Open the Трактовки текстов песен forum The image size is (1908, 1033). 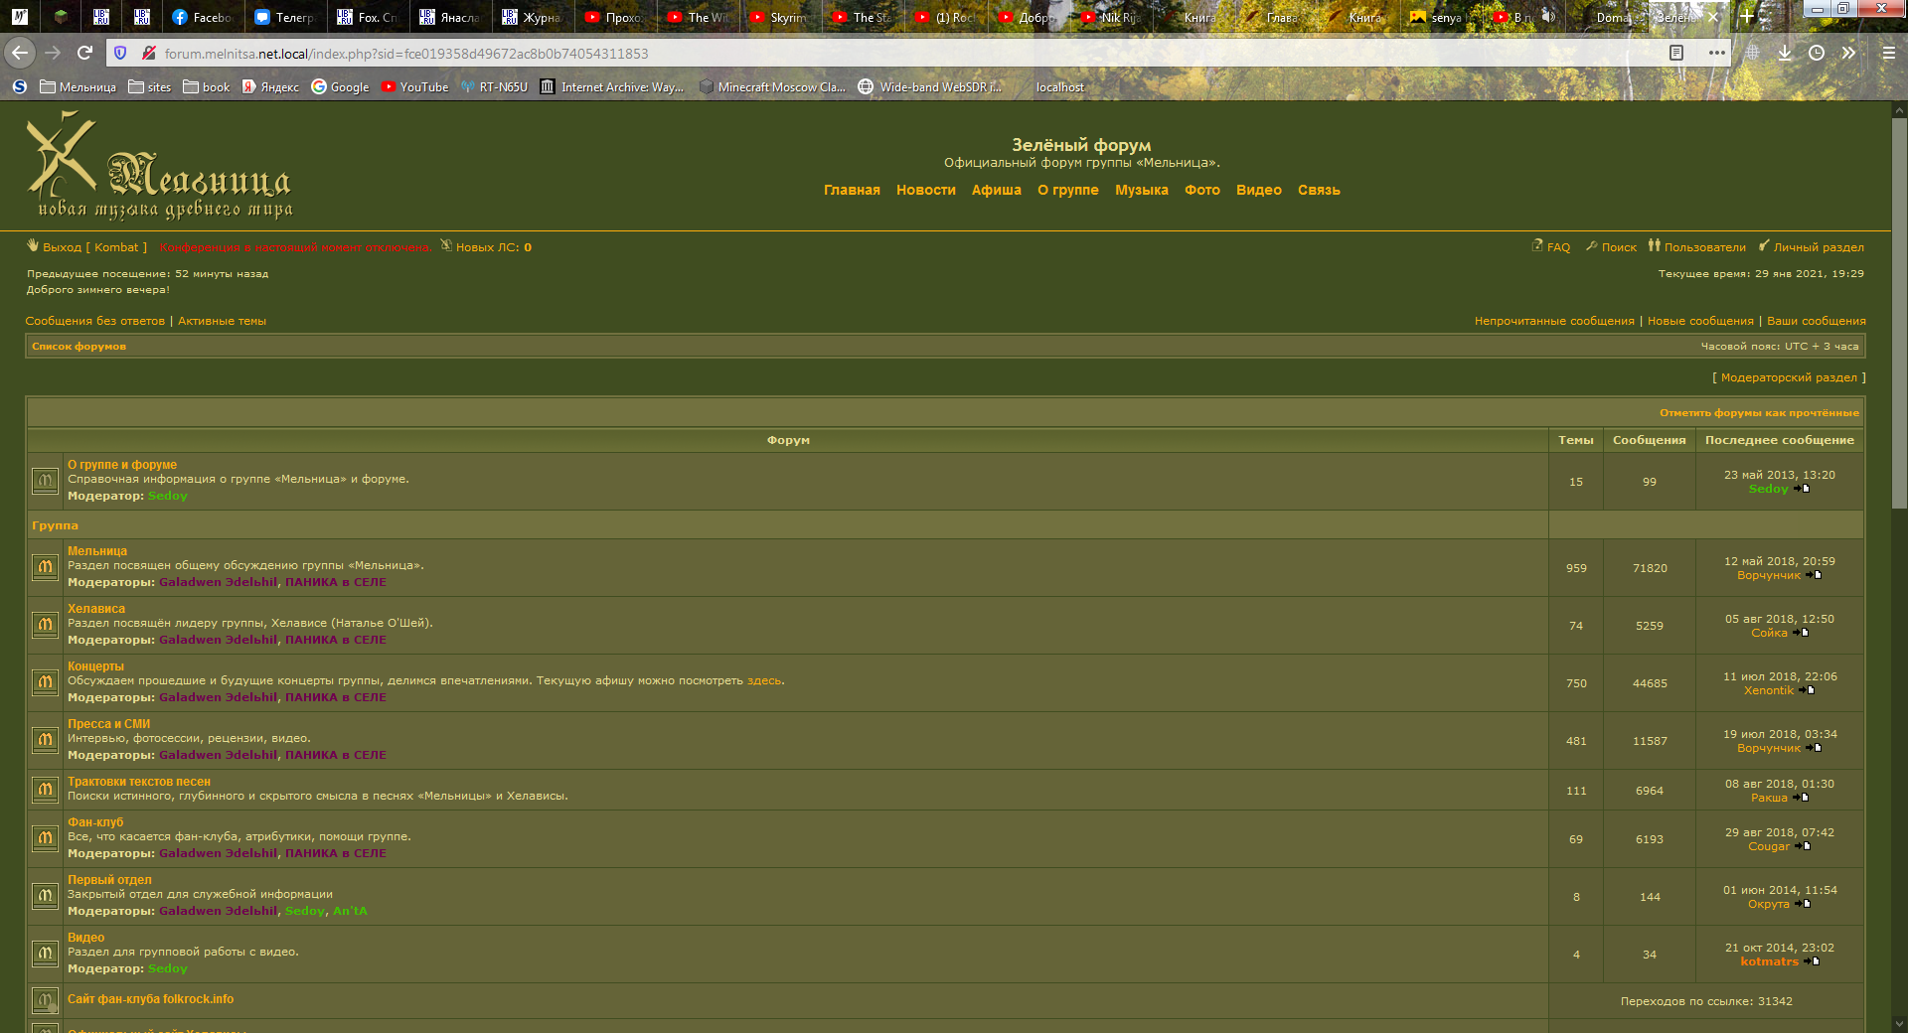click(x=139, y=782)
